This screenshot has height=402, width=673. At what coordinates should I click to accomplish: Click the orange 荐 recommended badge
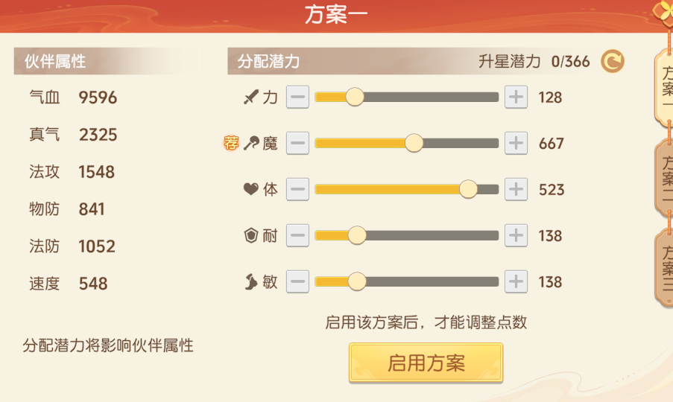231,143
